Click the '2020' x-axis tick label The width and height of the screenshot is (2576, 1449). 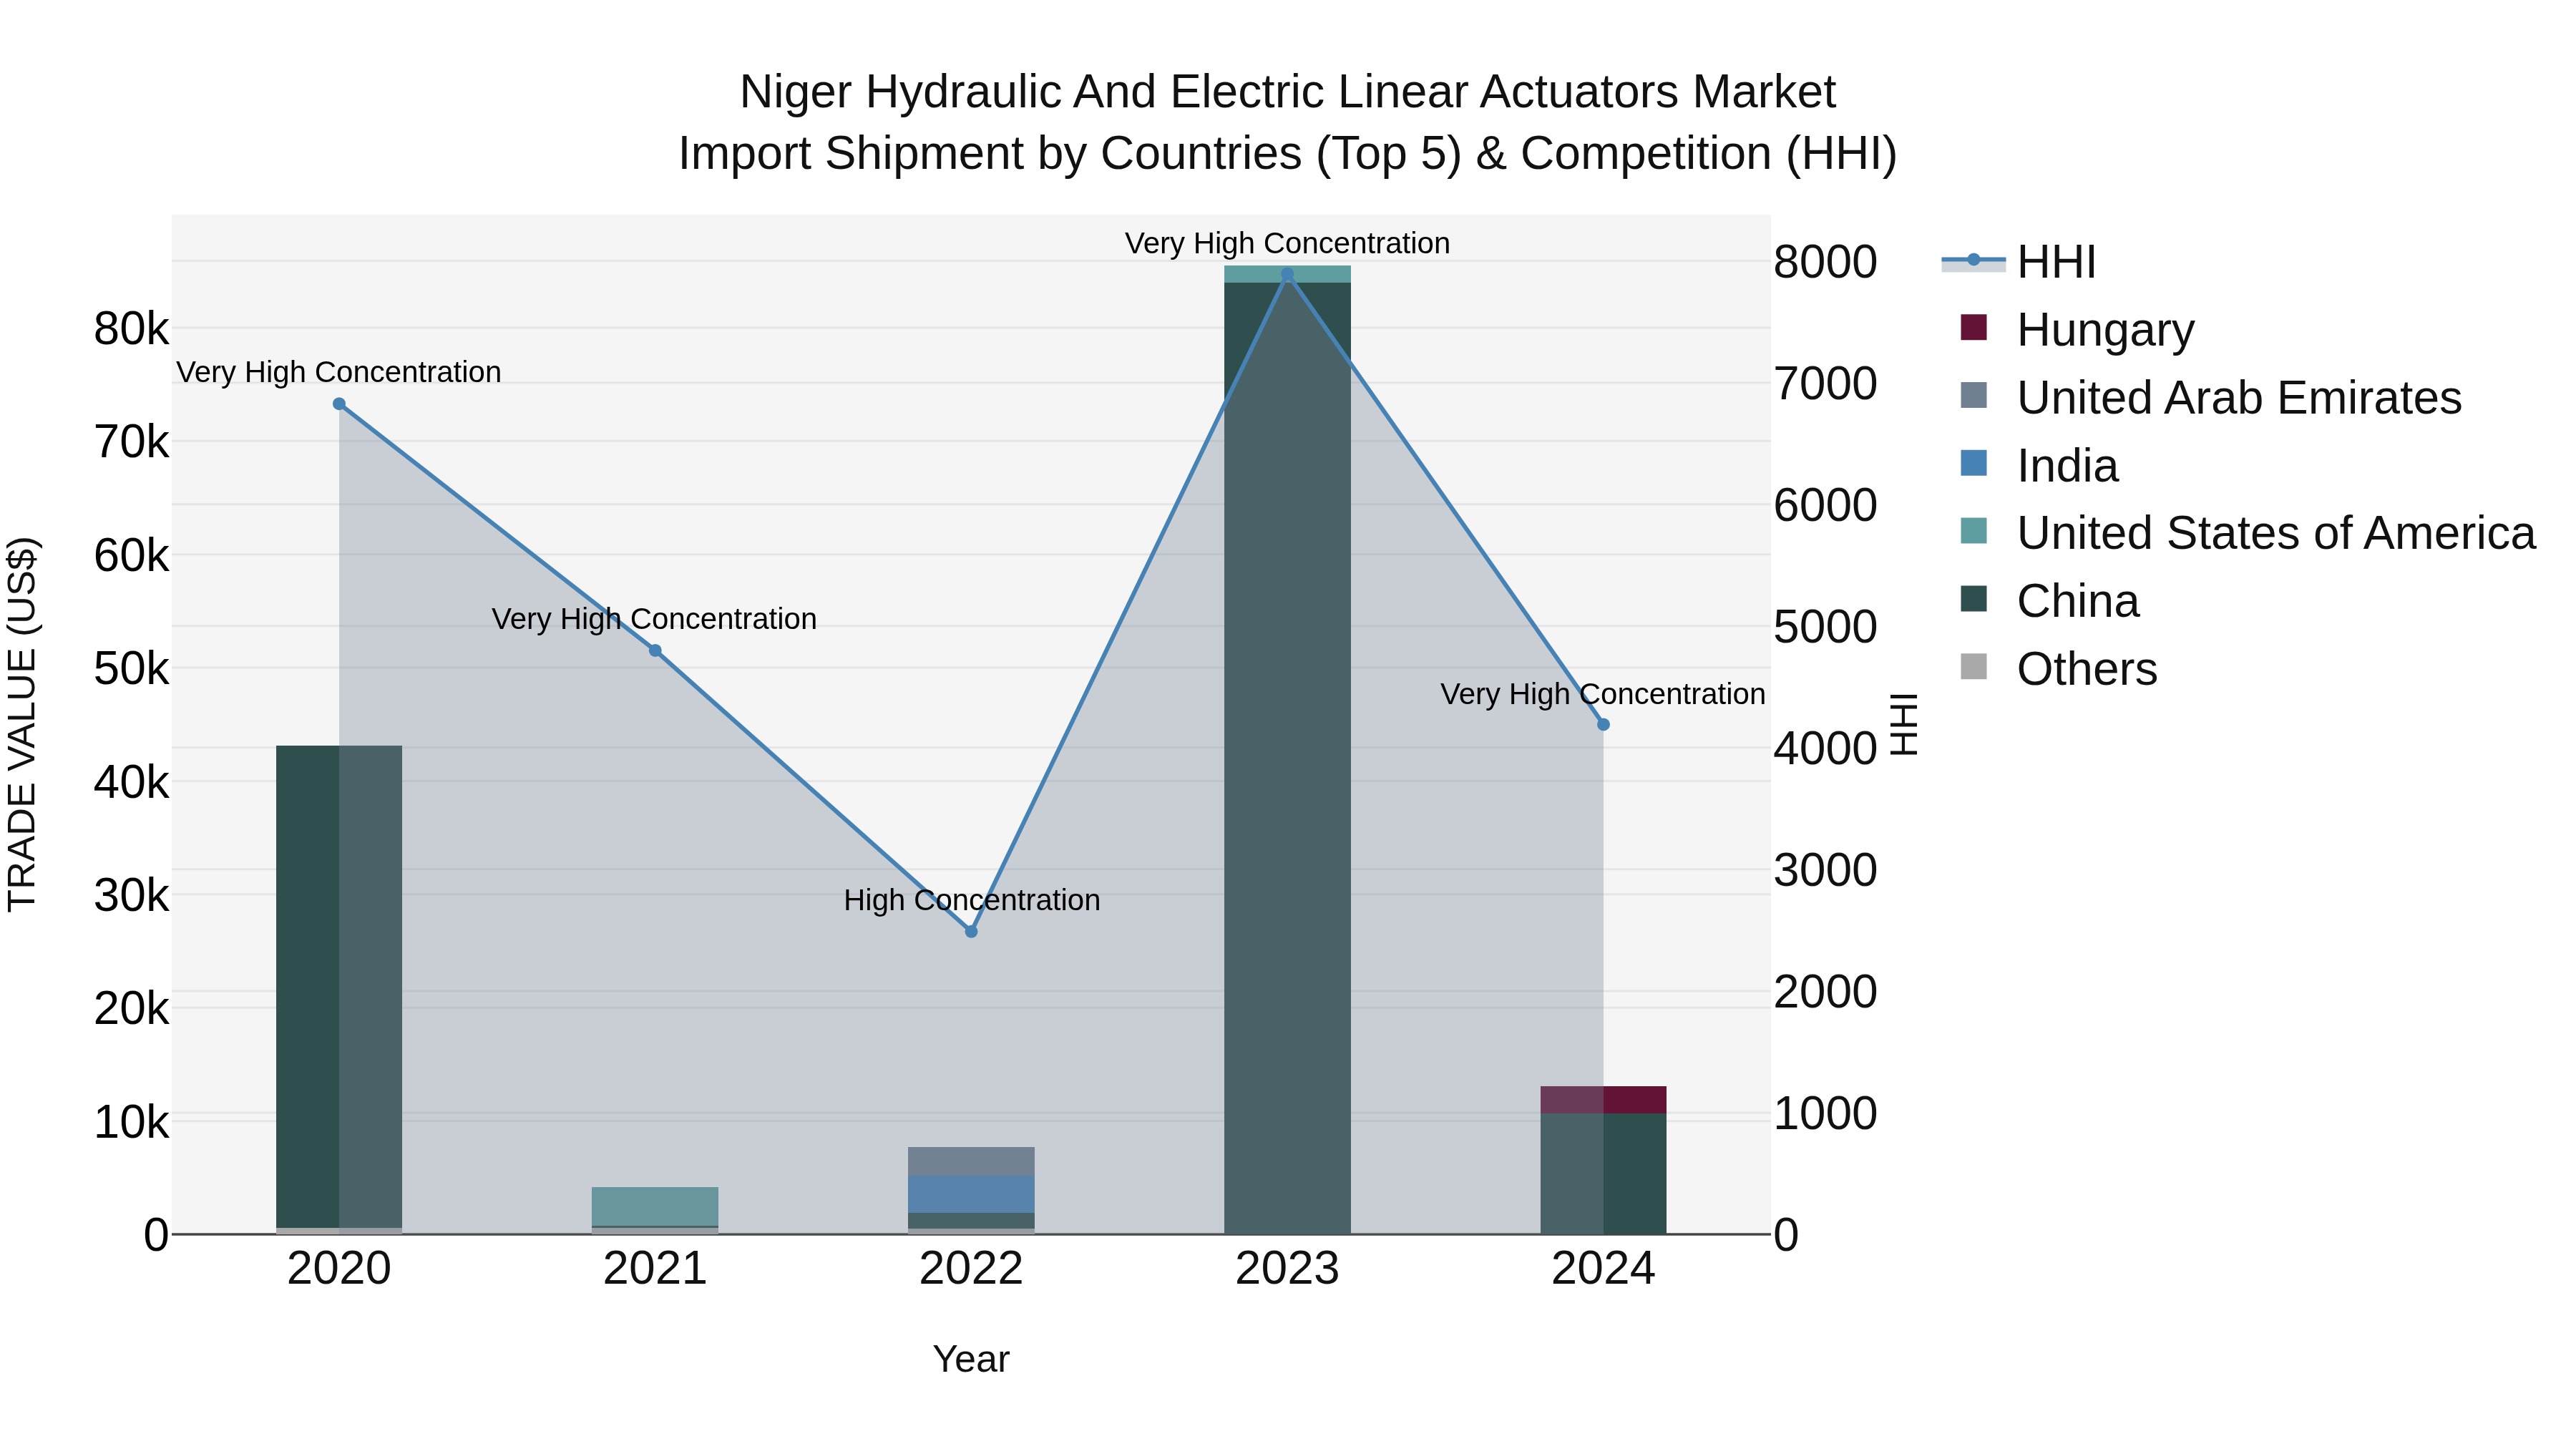pos(339,1269)
